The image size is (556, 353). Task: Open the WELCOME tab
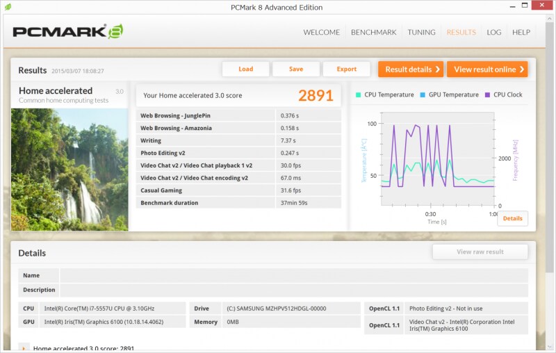coord(322,33)
